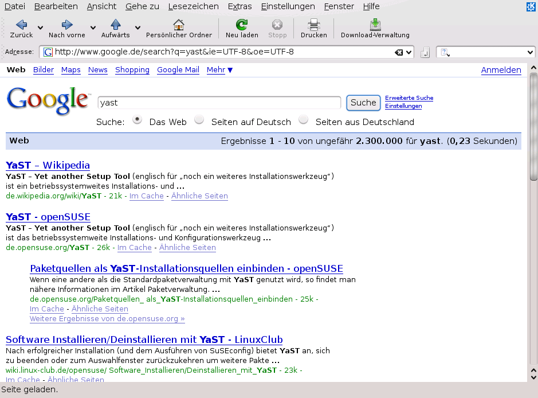This screenshot has width=538, height=398.
Task: Open the Datei menu
Action: coord(15,6)
